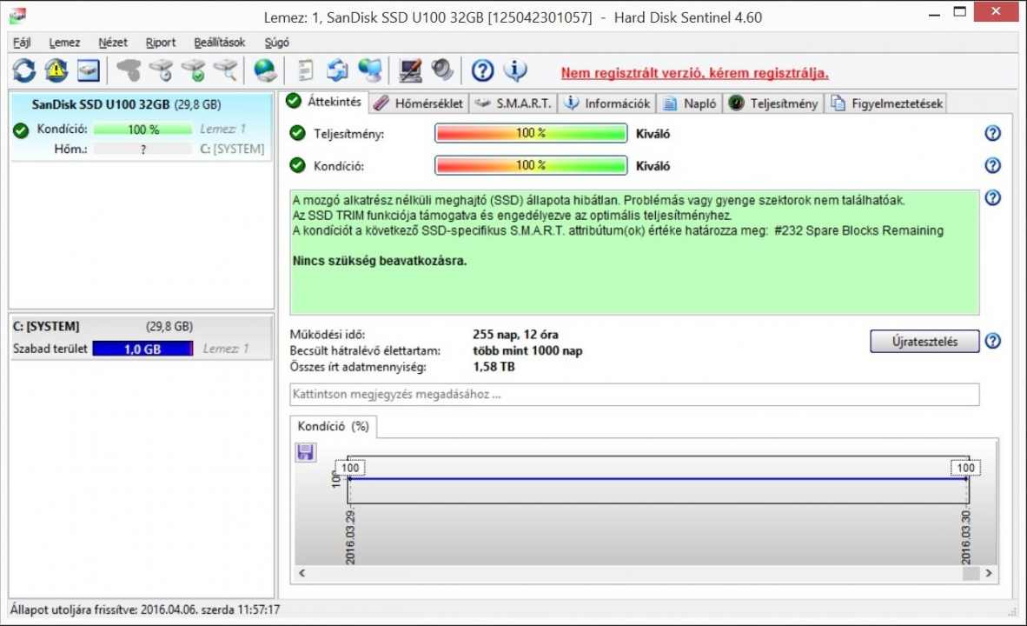1027x626 pixels.
Task: Click the Kondíció 100 % gradient bar
Action: click(x=531, y=165)
